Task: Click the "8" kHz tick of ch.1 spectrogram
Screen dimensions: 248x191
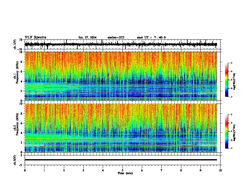Action: click(22, 62)
